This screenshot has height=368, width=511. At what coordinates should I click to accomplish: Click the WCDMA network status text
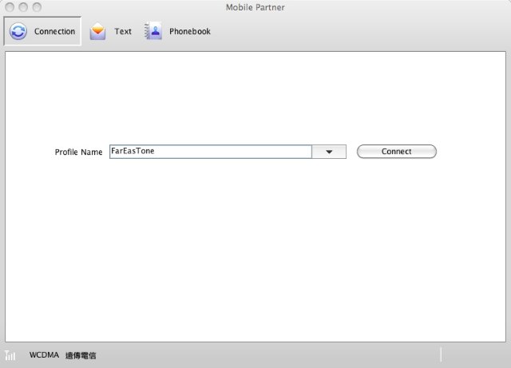[x=44, y=355]
